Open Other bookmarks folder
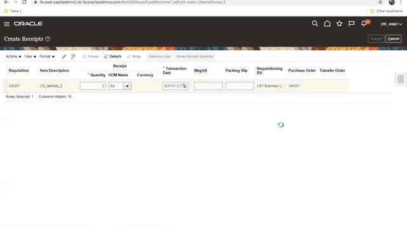This screenshot has width=407, height=229. click(x=386, y=11)
